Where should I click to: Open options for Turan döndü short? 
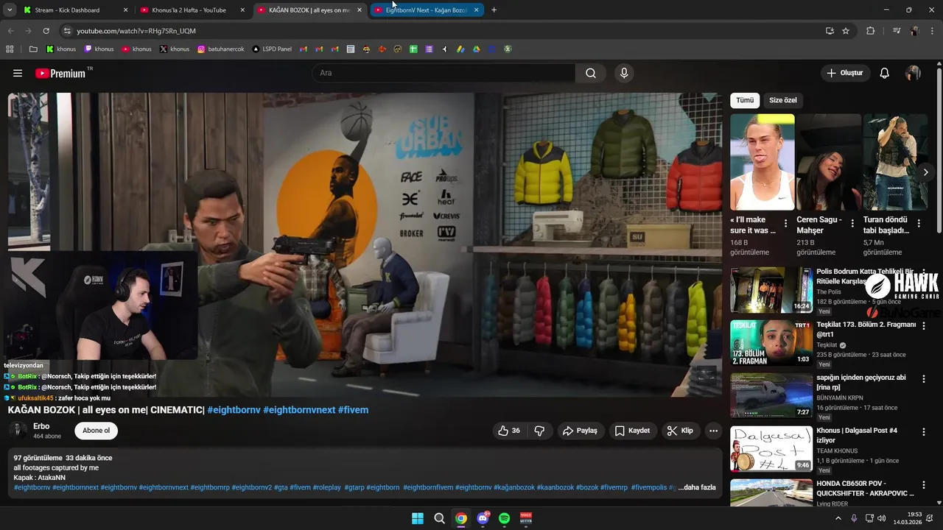click(x=919, y=223)
